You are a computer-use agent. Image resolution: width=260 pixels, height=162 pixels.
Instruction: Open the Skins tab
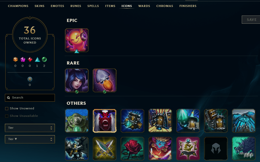click(x=39, y=6)
